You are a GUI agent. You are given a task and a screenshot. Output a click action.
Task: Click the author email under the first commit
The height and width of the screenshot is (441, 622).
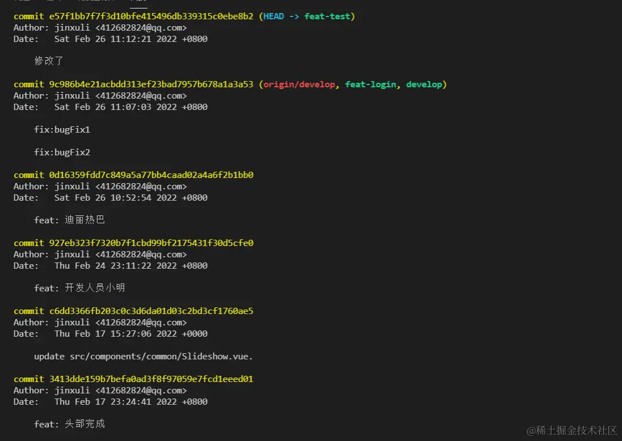click(141, 28)
